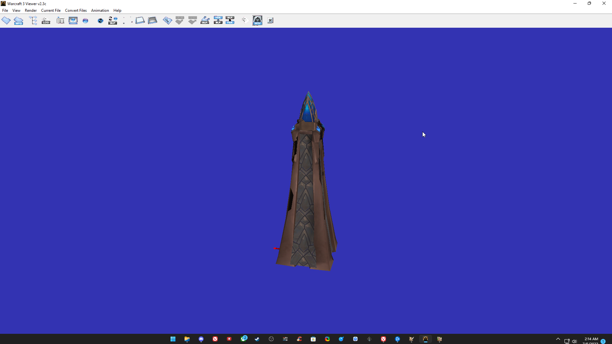Open file with the blue folder icon
Screen dimensions: 612x344
(6, 20)
